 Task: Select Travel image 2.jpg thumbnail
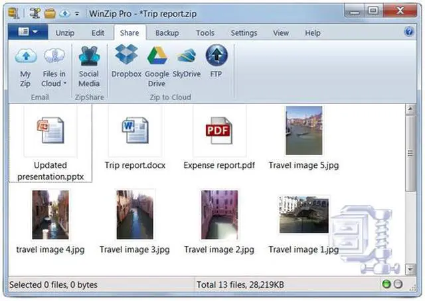[219, 215]
